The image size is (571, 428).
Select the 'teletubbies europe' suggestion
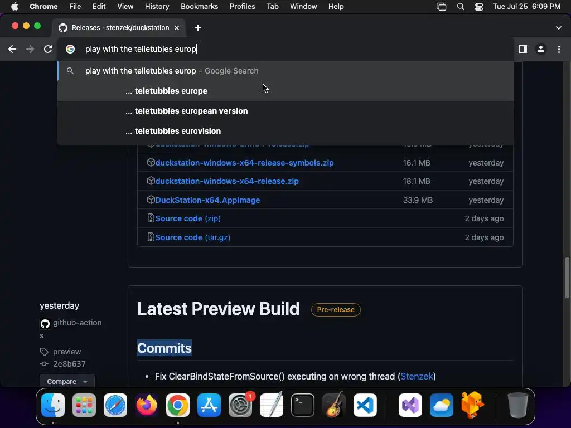(x=285, y=91)
